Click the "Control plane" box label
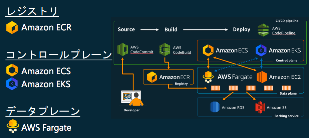This screenshot has height=138, width=309. [287, 60]
